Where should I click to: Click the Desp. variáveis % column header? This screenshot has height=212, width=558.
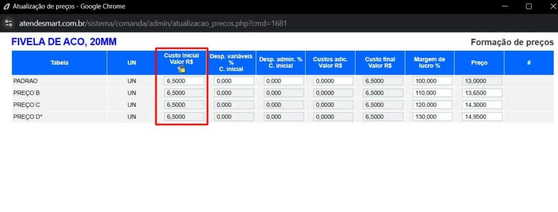tap(231, 63)
